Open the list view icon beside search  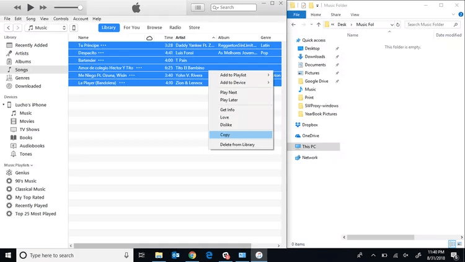198,7
